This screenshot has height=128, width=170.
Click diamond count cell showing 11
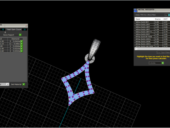(10, 44)
